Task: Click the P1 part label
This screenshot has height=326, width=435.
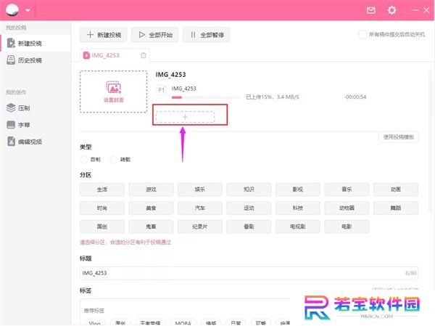Action: tap(162, 90)
